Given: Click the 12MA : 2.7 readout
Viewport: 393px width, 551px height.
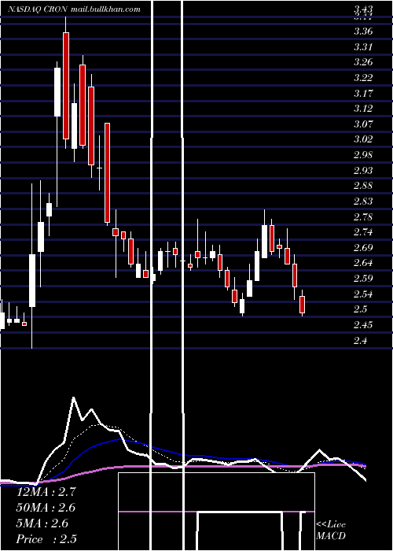Looking at the screenshot, I should tap(46, 492).
